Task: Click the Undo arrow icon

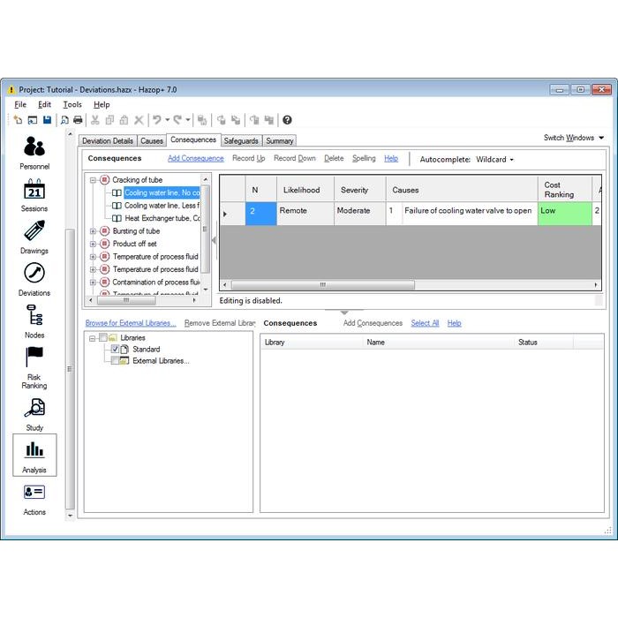Action: pyautogui.click(x=157, y=120)
